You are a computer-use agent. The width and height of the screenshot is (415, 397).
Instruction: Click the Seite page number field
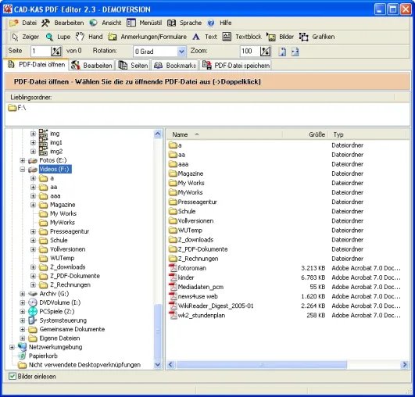[41, 51]
